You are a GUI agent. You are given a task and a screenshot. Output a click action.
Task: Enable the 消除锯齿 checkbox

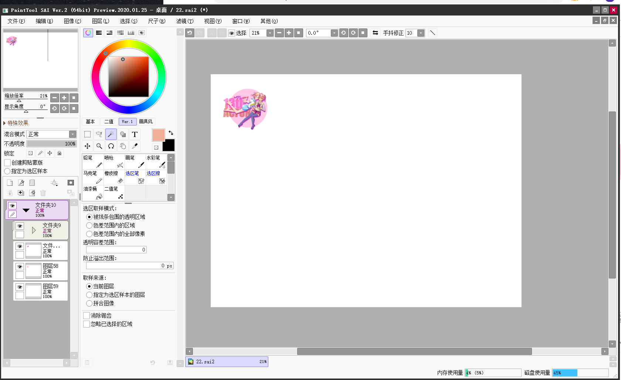coord(87,315)
